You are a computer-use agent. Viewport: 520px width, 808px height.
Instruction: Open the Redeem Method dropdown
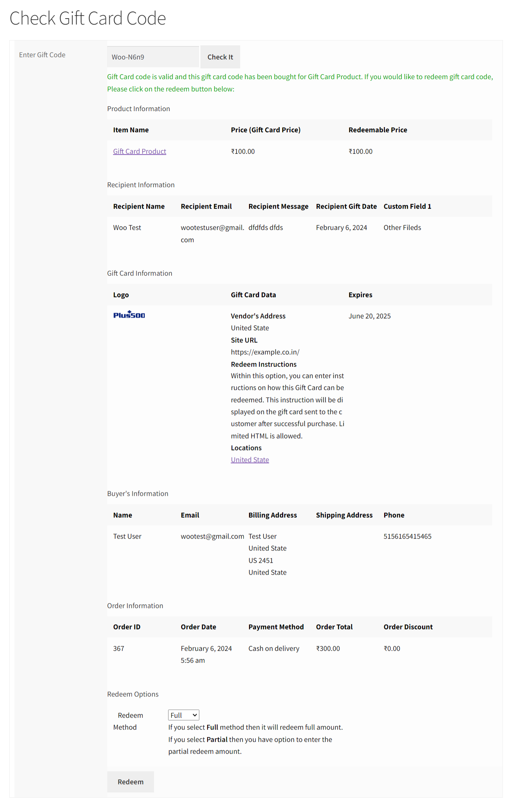[x=184, y=715]
